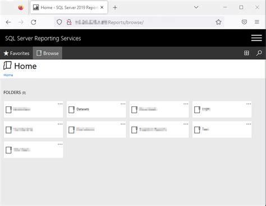This screenshot has height=206, width=266.
Task: Go back to the previous page
Action: click(x=8, y=22)
